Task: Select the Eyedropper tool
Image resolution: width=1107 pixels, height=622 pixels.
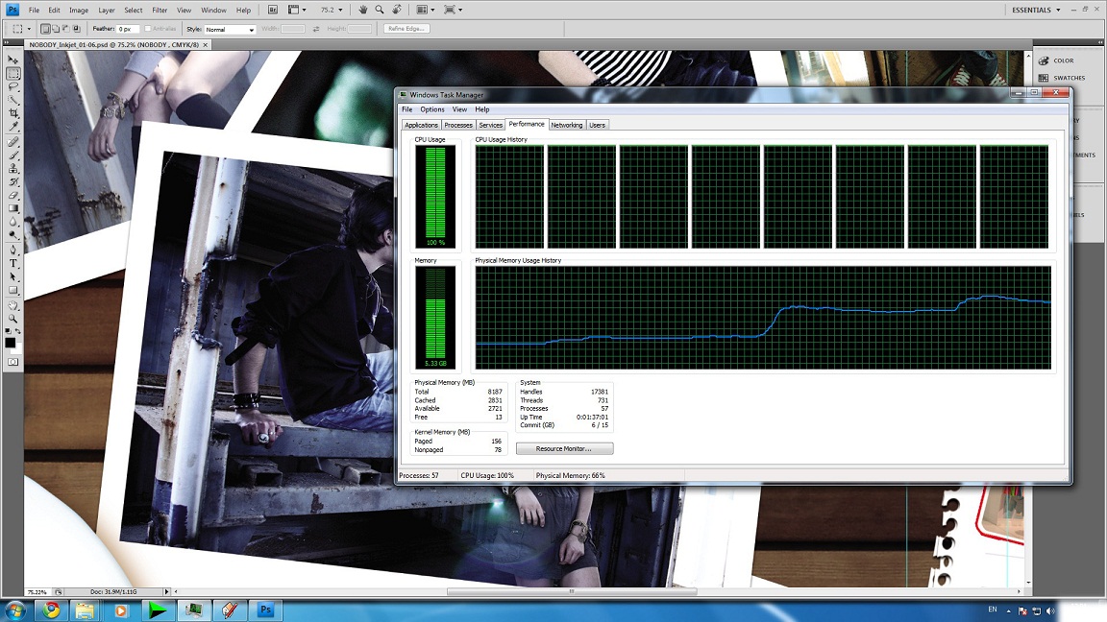Action: point(13,127)
